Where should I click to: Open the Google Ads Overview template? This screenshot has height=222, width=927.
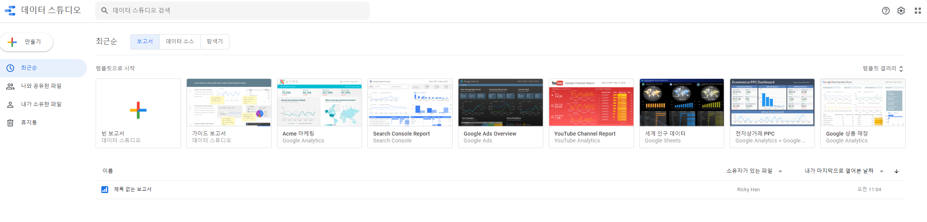[x=501, y=113]
